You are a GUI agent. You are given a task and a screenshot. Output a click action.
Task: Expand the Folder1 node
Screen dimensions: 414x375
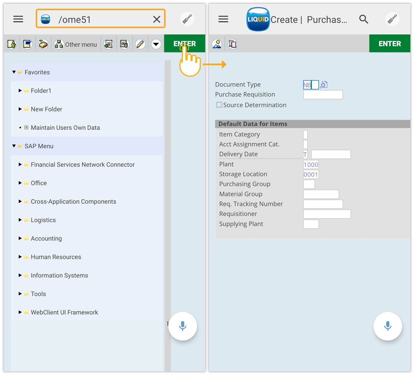[20, 90]
